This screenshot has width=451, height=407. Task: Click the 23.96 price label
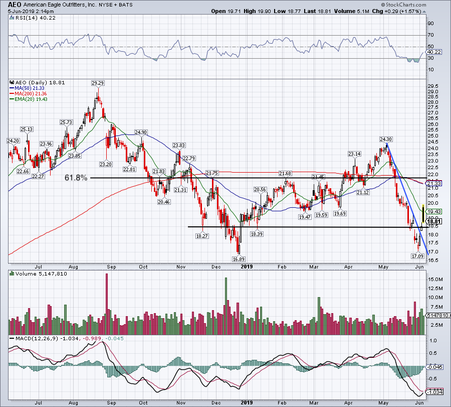[x=46, y=144]
